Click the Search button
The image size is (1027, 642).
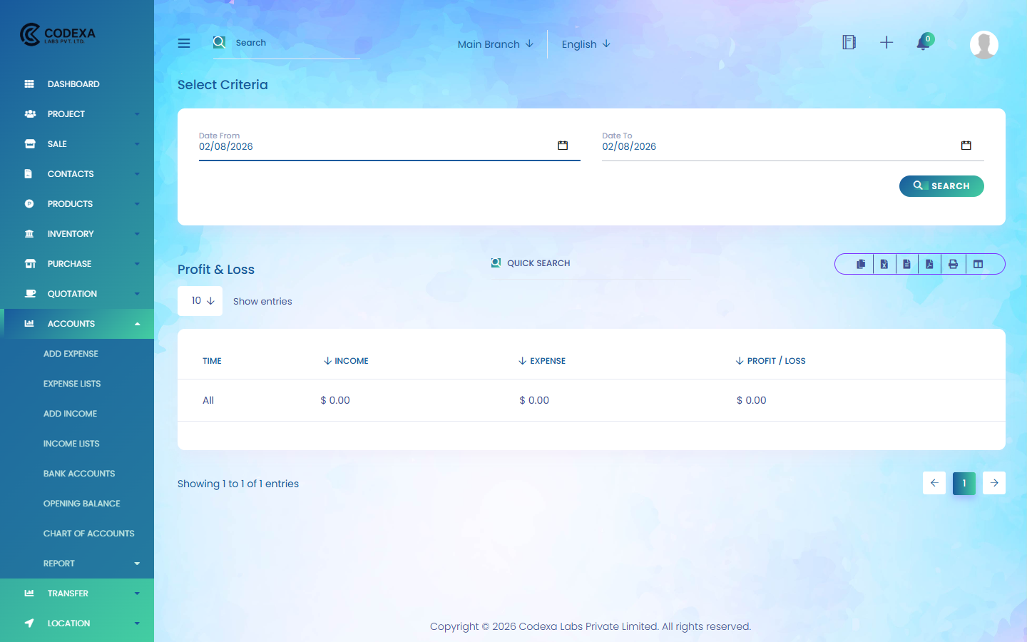pos(941,185)
